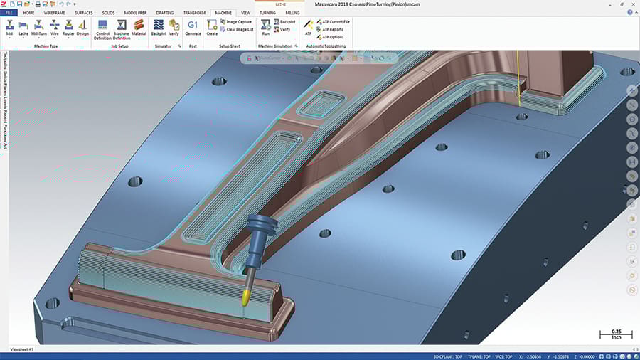Start ATP automatic toolpathing

(308, 27)
